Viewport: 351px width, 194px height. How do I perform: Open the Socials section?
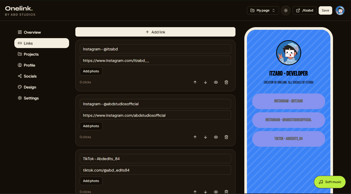point(42,76)
